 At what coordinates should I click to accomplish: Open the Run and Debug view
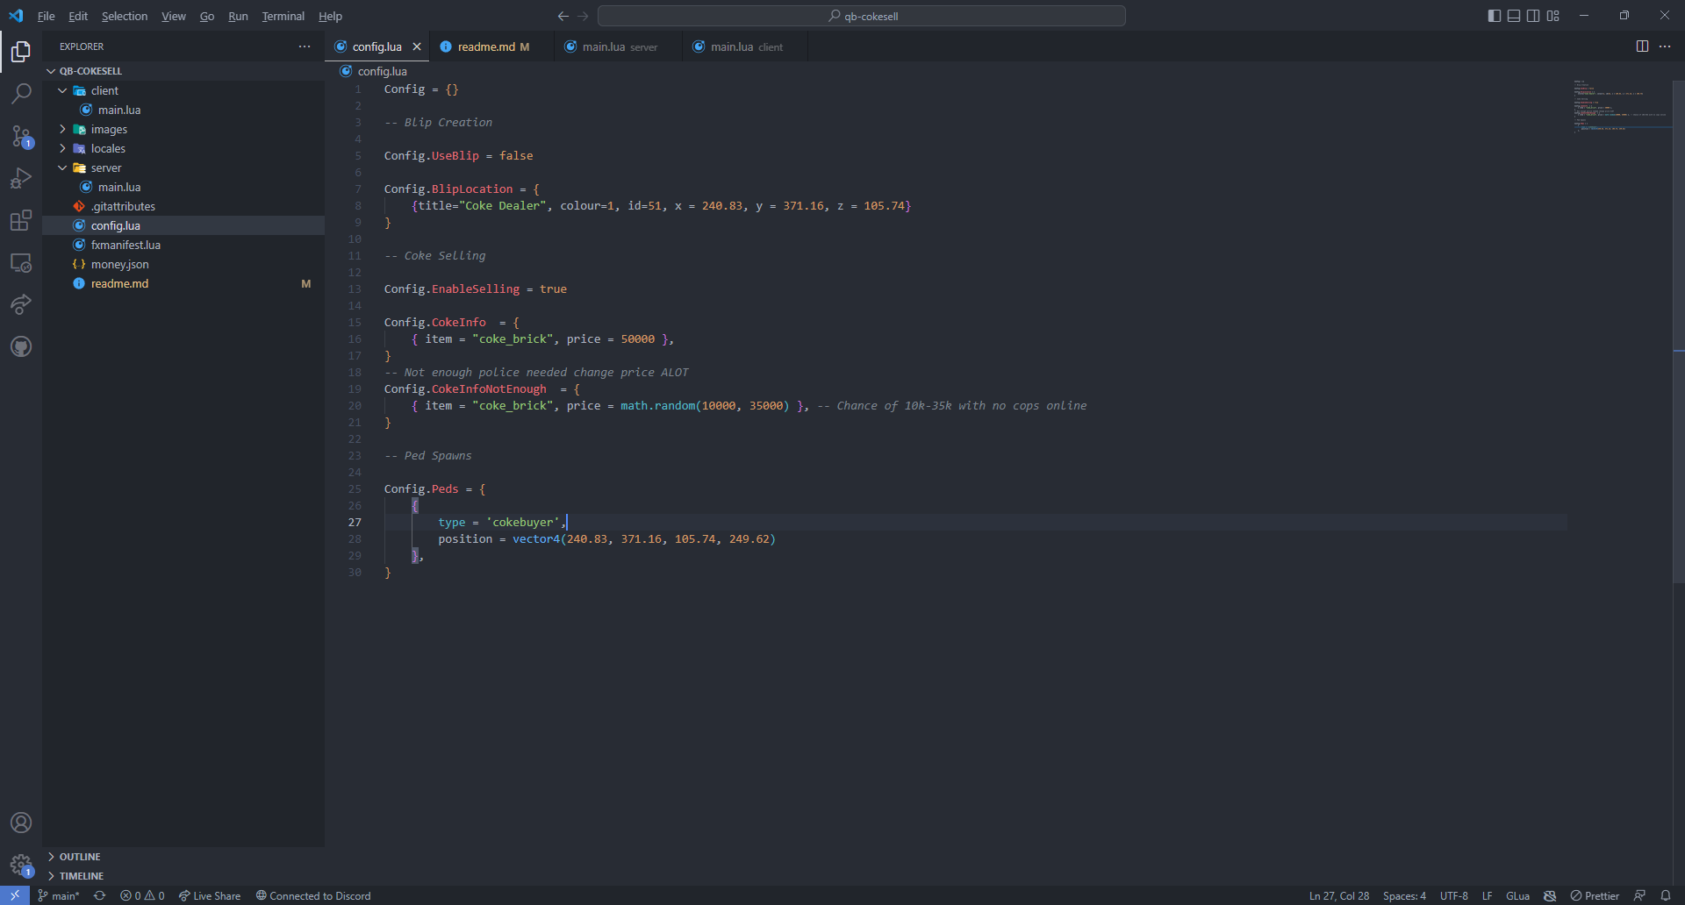tap(21, 178)
